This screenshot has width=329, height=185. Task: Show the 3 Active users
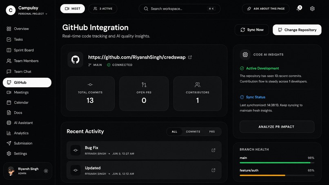tap(103, 9)
